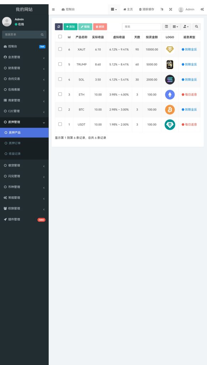Viewport: 207px width, 365px height.
Task: Expand C2C管理 sidebar menu
Action: coord(25,111)
